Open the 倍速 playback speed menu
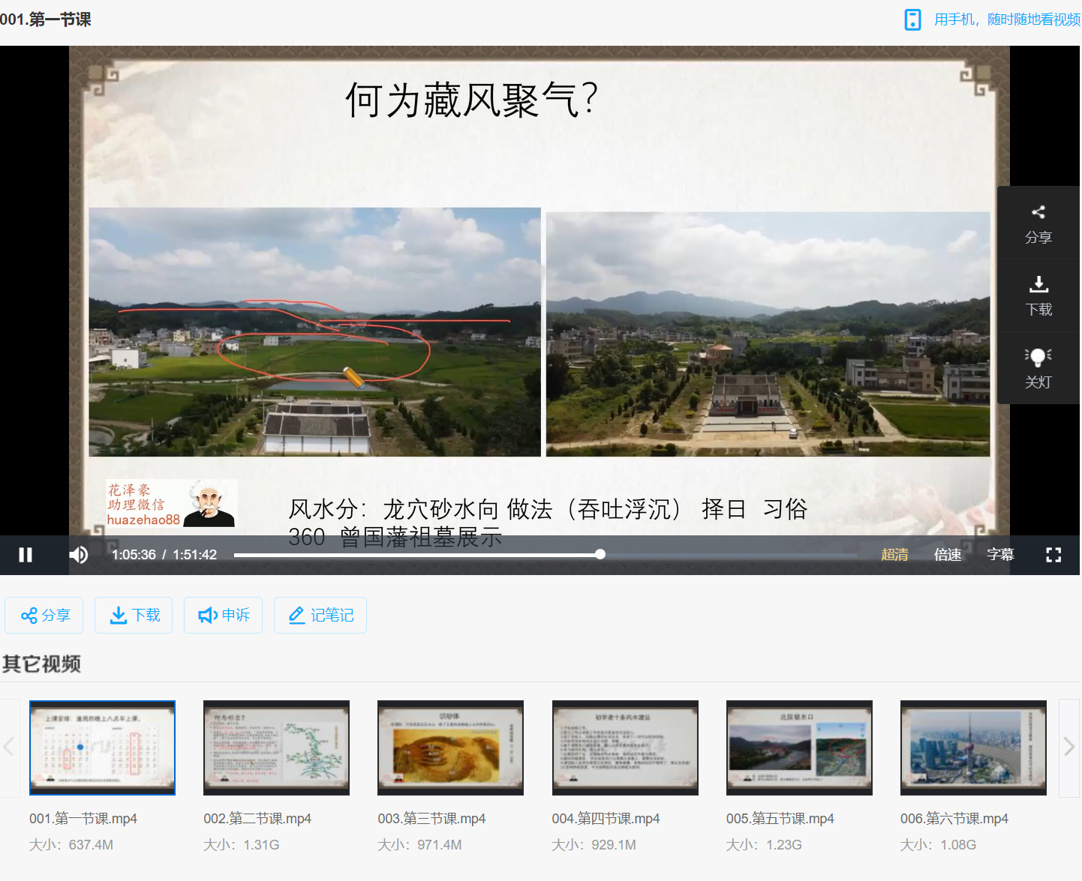The image size is (1082, 881). click(x=948, y=555)
